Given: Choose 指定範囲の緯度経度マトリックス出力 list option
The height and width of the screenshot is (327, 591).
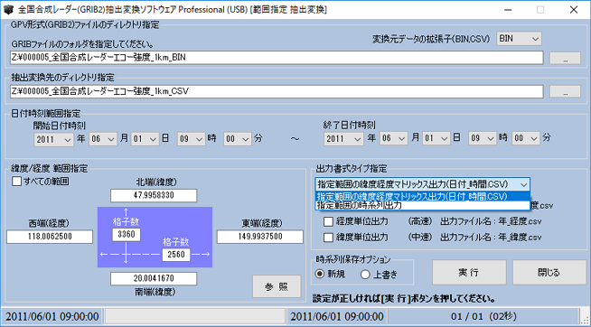Looking at the screenshot, I should pyautogui.click(x=422, y=196).
